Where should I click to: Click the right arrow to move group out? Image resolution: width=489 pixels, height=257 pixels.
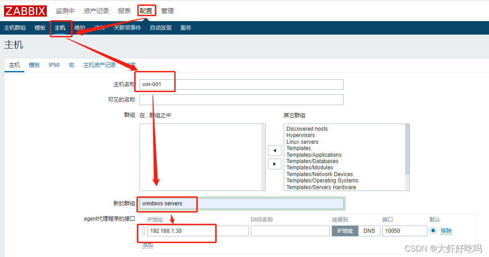tap(274, 164)
